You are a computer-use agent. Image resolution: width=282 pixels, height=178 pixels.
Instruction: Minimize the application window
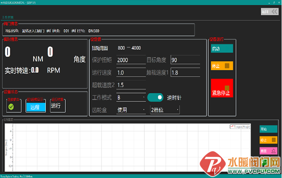(269, 3)
